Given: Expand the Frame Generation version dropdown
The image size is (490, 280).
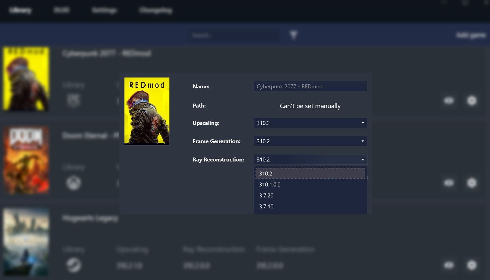Looking at the screenshot, I should click(x=310, y=141).
